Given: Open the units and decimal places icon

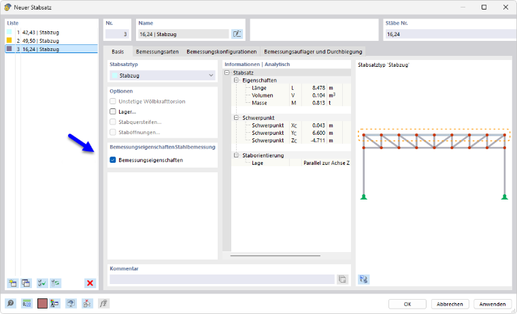Looking at the screenshot, I should pyautogui.click(x=27, y=303).
